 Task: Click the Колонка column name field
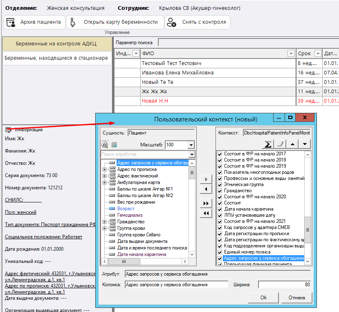(x=176, y=285)
